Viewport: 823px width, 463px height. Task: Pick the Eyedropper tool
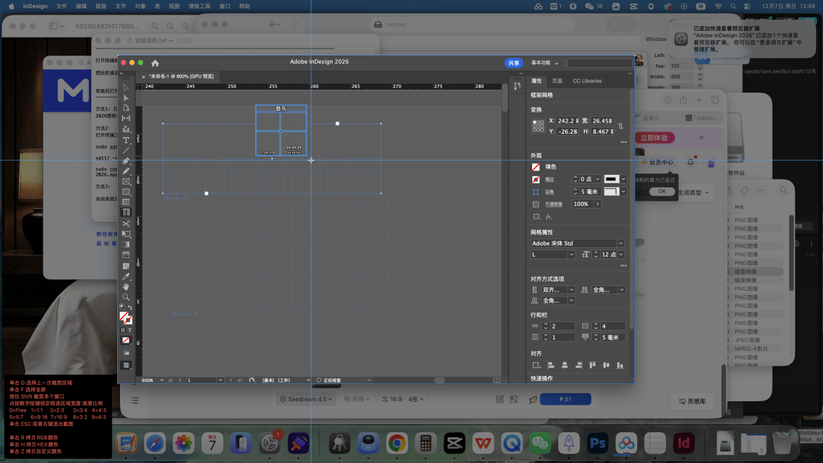[126, 276]
